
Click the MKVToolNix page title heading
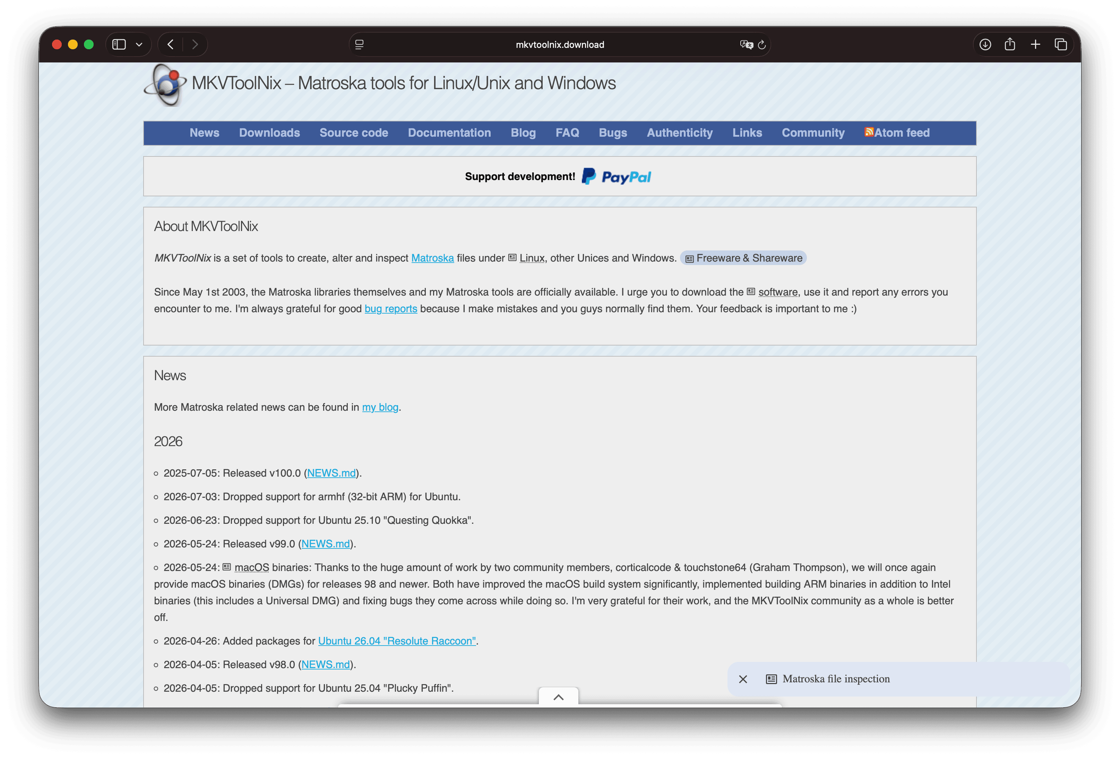tap(404, 83)
